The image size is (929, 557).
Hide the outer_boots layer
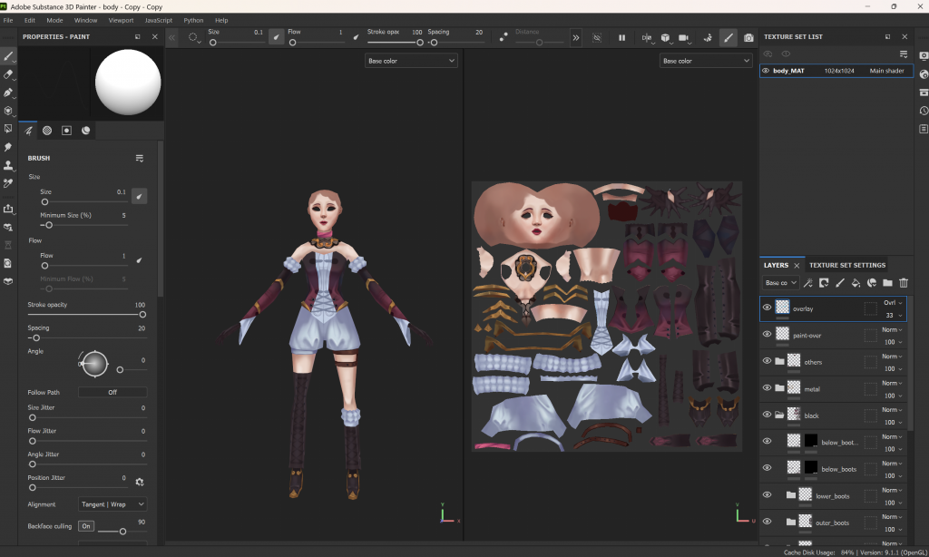[767, 522]
